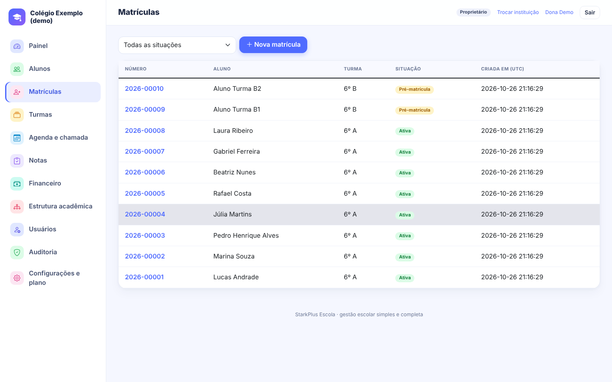This screenshot has width=612, height=382.
Task: Click the Sair logout button
Action: (590, 12)
